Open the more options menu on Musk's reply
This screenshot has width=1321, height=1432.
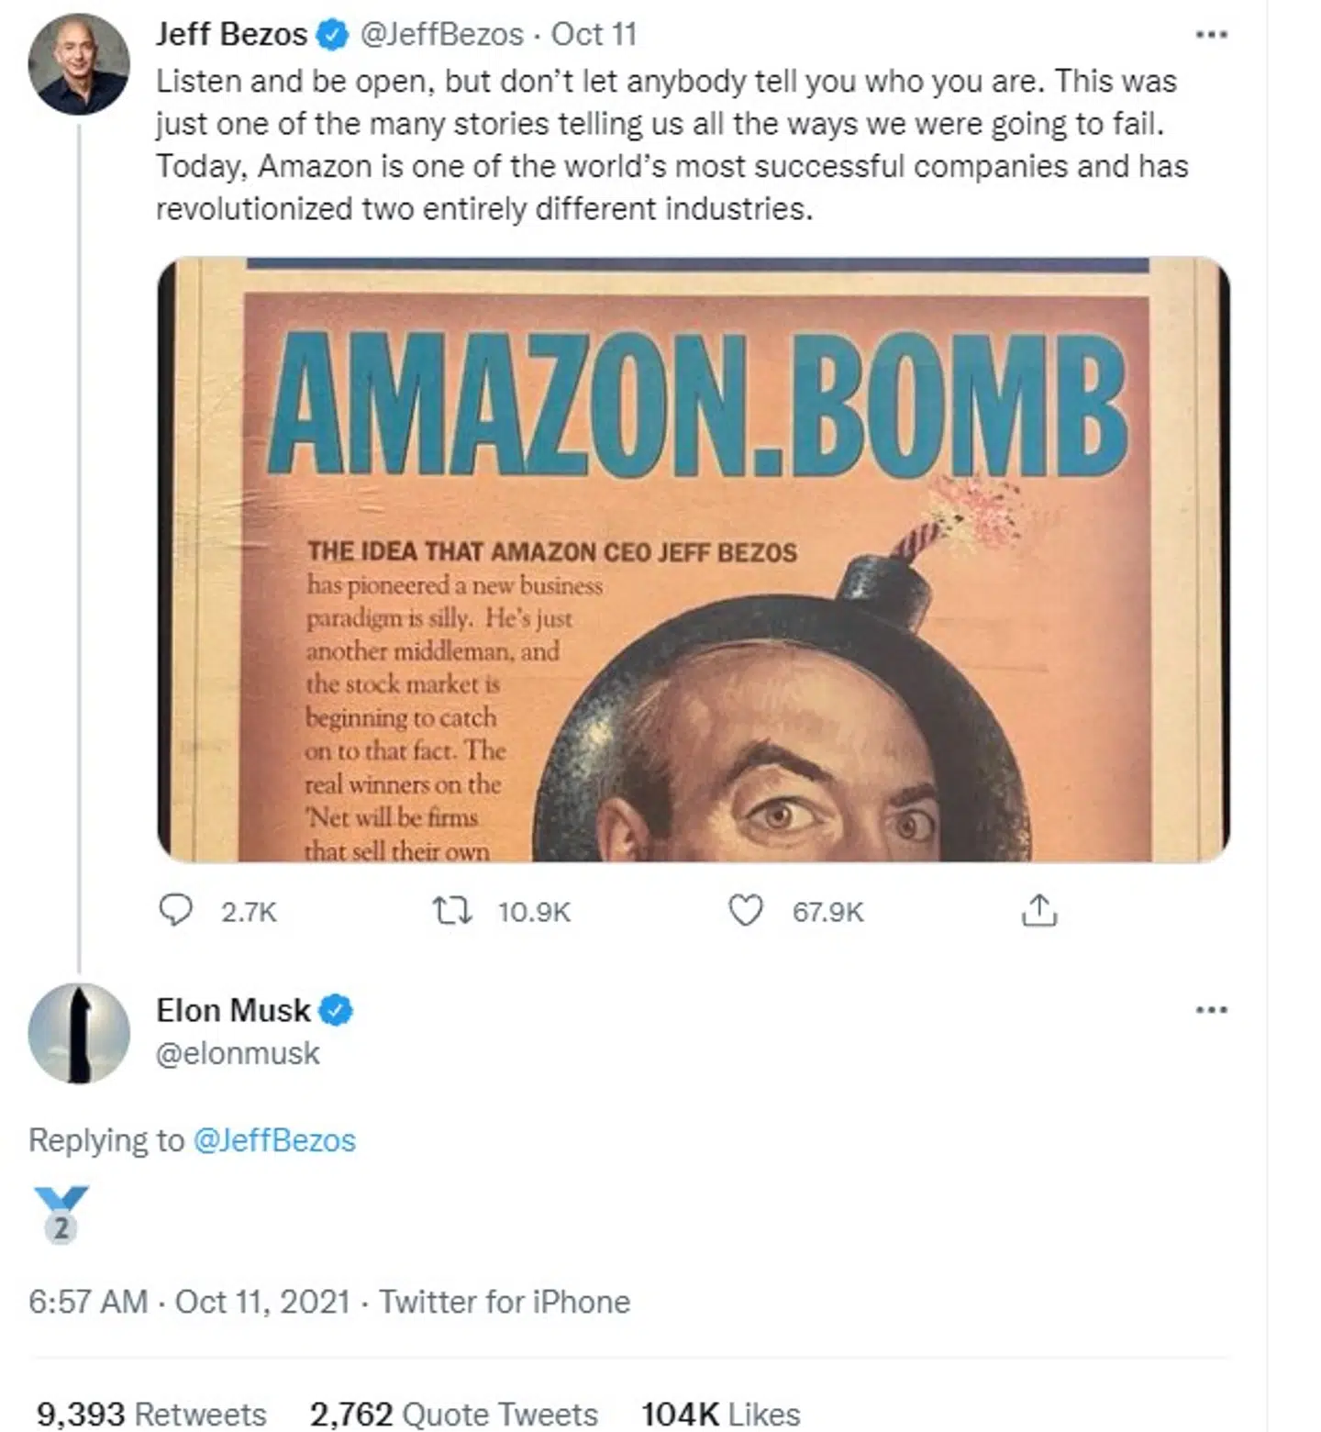tap(1211, 1009)
